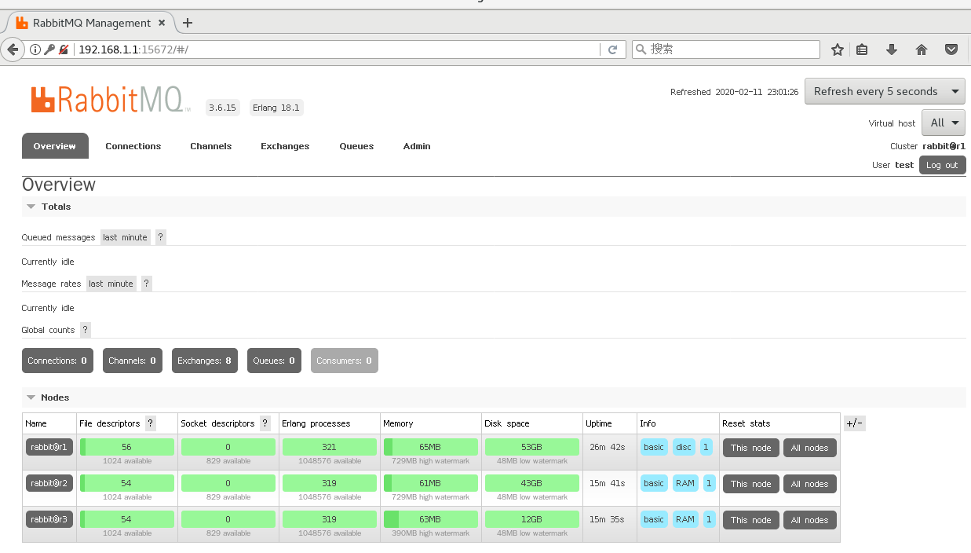Open the Connections tab
The width and height of the screenshot is (971, 553).
133,146
